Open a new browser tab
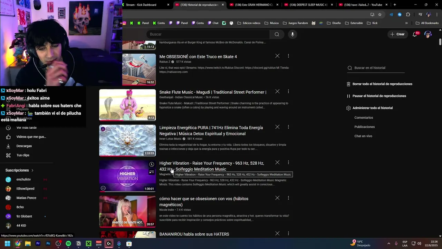442x249 pixels. (x=395, y=5)
